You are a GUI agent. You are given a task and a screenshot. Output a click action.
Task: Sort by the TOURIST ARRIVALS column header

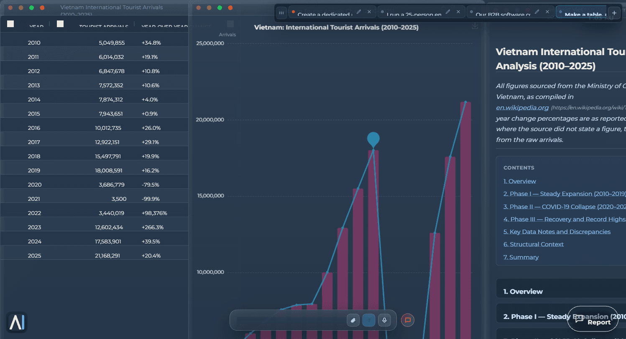click(104, 27)
